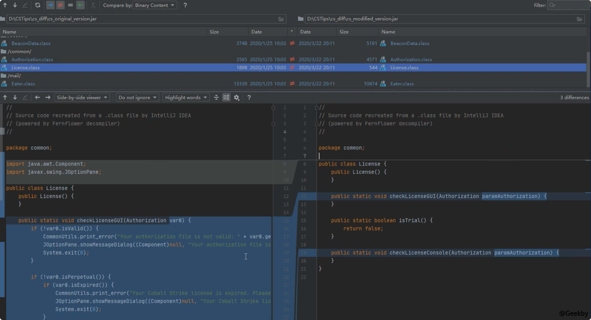The width and height of the screenshot is (591, 320).
Task: Toggle show new files on right side
Action: (x=80, y=5)
